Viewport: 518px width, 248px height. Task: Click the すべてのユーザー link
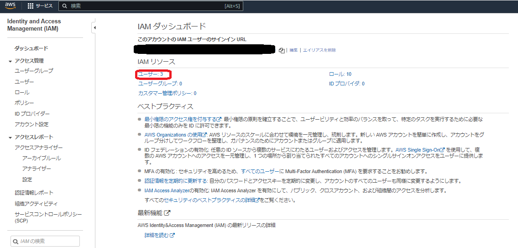(x=260, y=171)
